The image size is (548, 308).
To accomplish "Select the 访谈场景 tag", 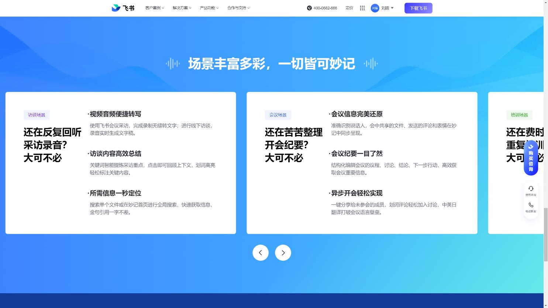I will [x=37, y=115].
